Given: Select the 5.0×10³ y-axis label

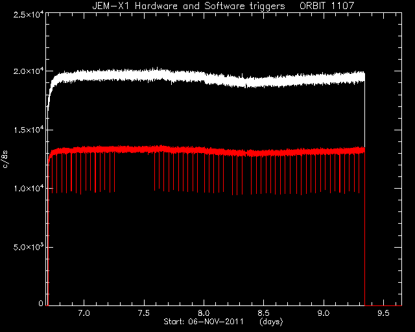Looking at the screenshot, I should click(x=29, y=247).
